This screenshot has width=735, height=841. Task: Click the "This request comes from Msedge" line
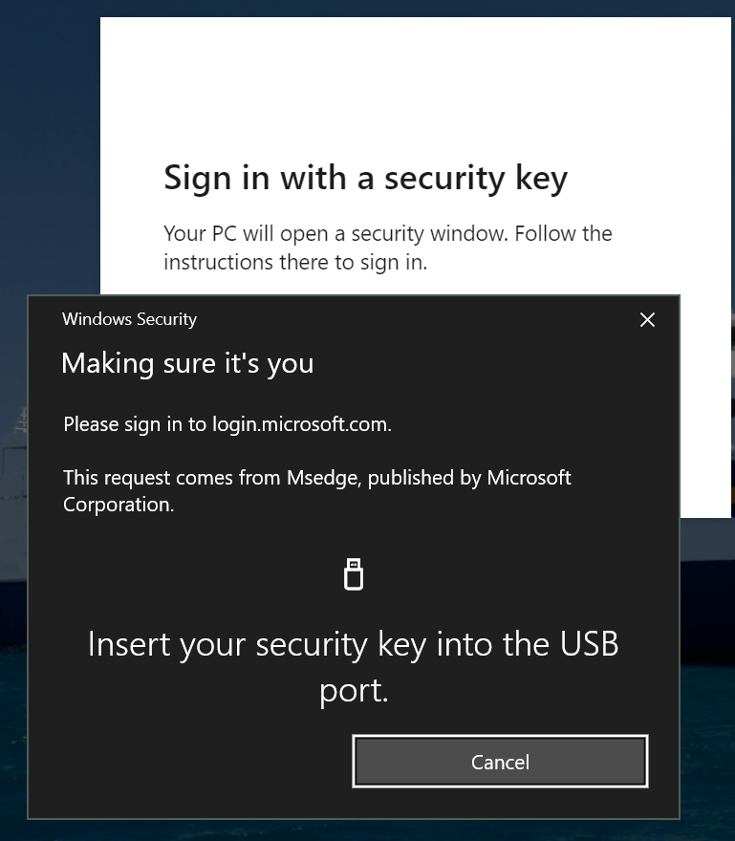point(316,477)
